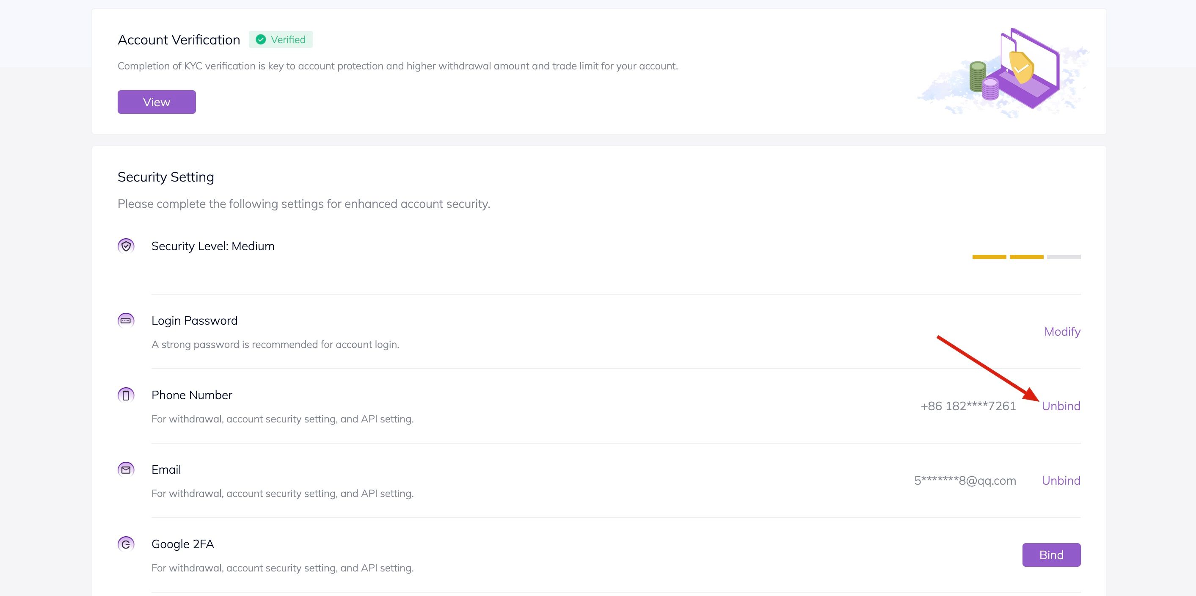This screenshot has width=1196, height=596.
Task: Click the Security Setting heading
Action: 166,177
